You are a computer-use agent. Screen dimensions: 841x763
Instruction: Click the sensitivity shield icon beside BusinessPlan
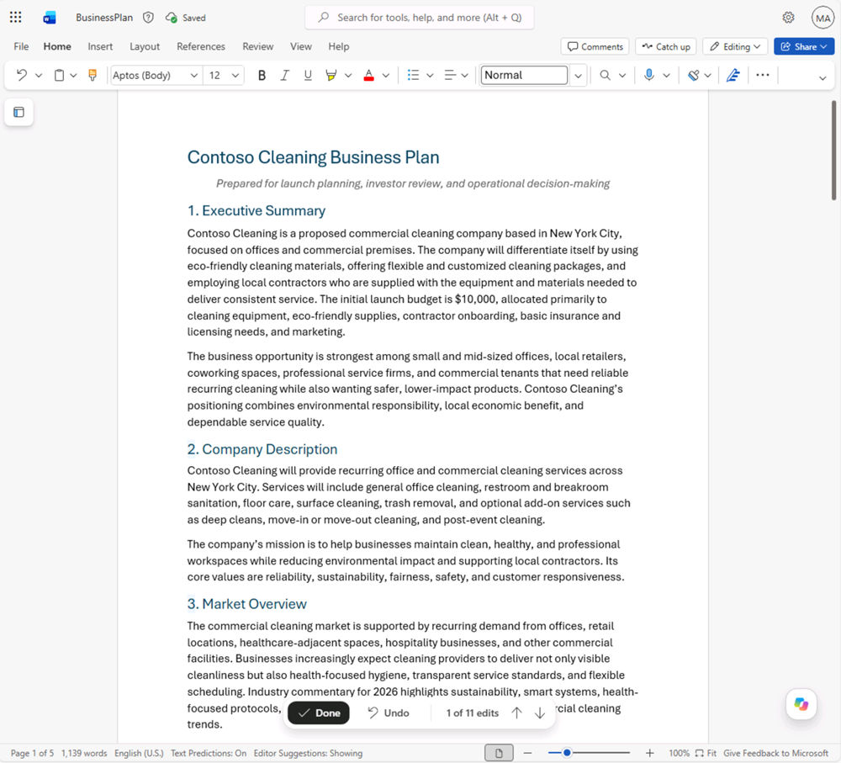[x=148, y=18]
